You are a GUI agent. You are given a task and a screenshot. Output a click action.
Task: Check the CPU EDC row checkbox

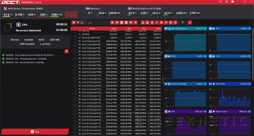75,34
